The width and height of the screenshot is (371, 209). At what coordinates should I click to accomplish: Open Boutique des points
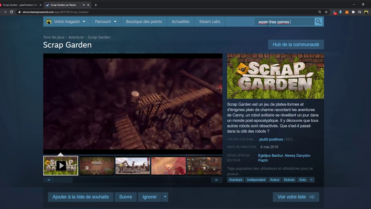coord(144,21)
